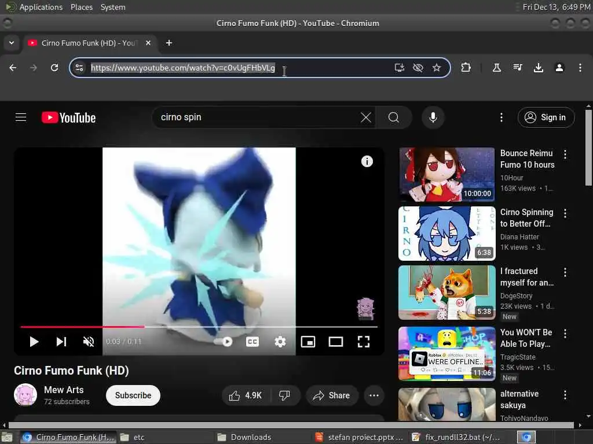Show the video info card icon
Screen dimensions: 593x444
tap(367, 162)
